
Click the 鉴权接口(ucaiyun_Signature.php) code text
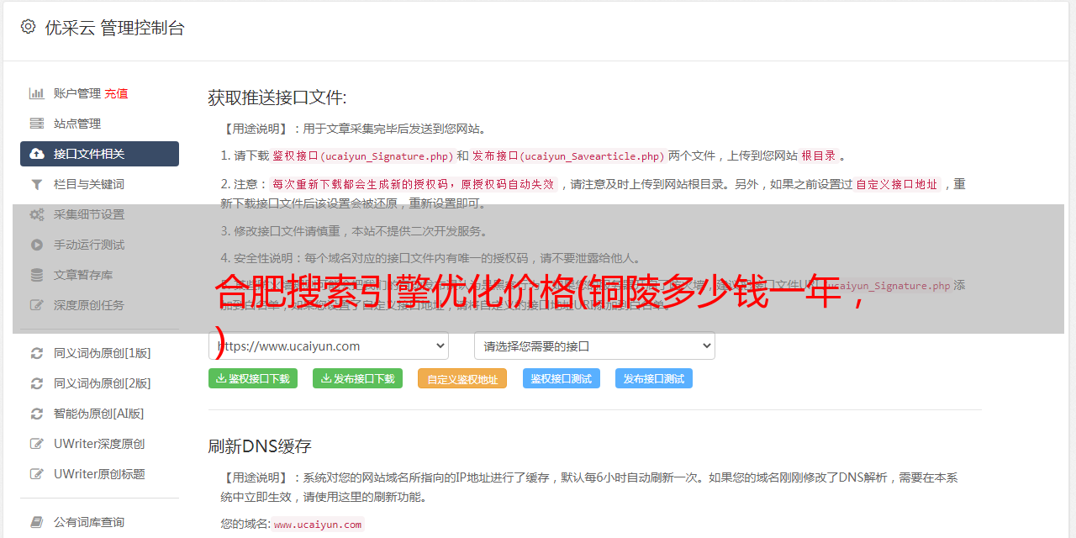(x=363, y=156)
